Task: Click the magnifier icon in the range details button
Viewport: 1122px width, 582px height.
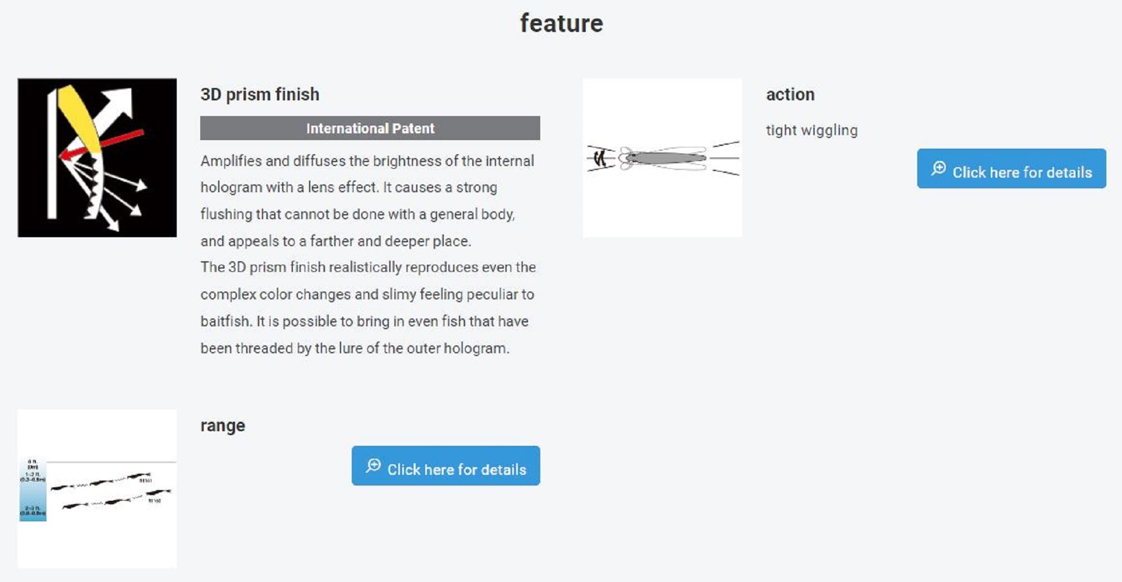Action: click(x=373, y=465)
